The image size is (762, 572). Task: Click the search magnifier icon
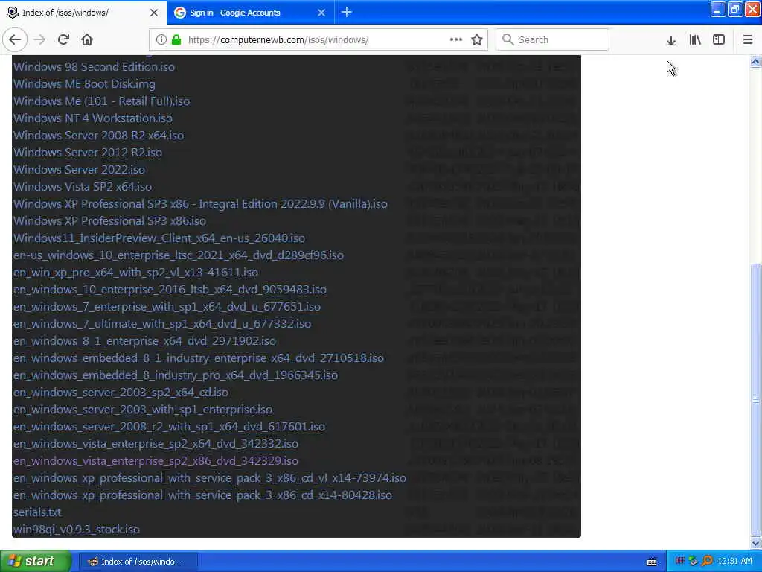coord(508,39)
